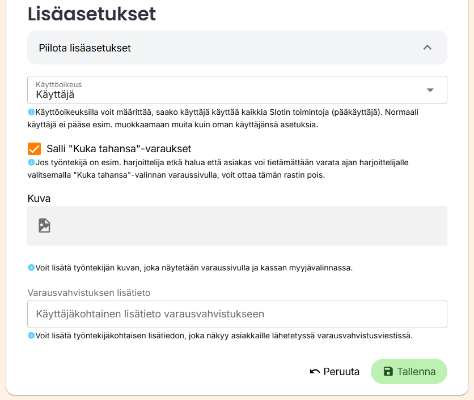Viewport: 474px width, 400px height.
Task: Click info icon beside työntekijäkohtaisen lisätiedon hint
Action: coord(31,336)
